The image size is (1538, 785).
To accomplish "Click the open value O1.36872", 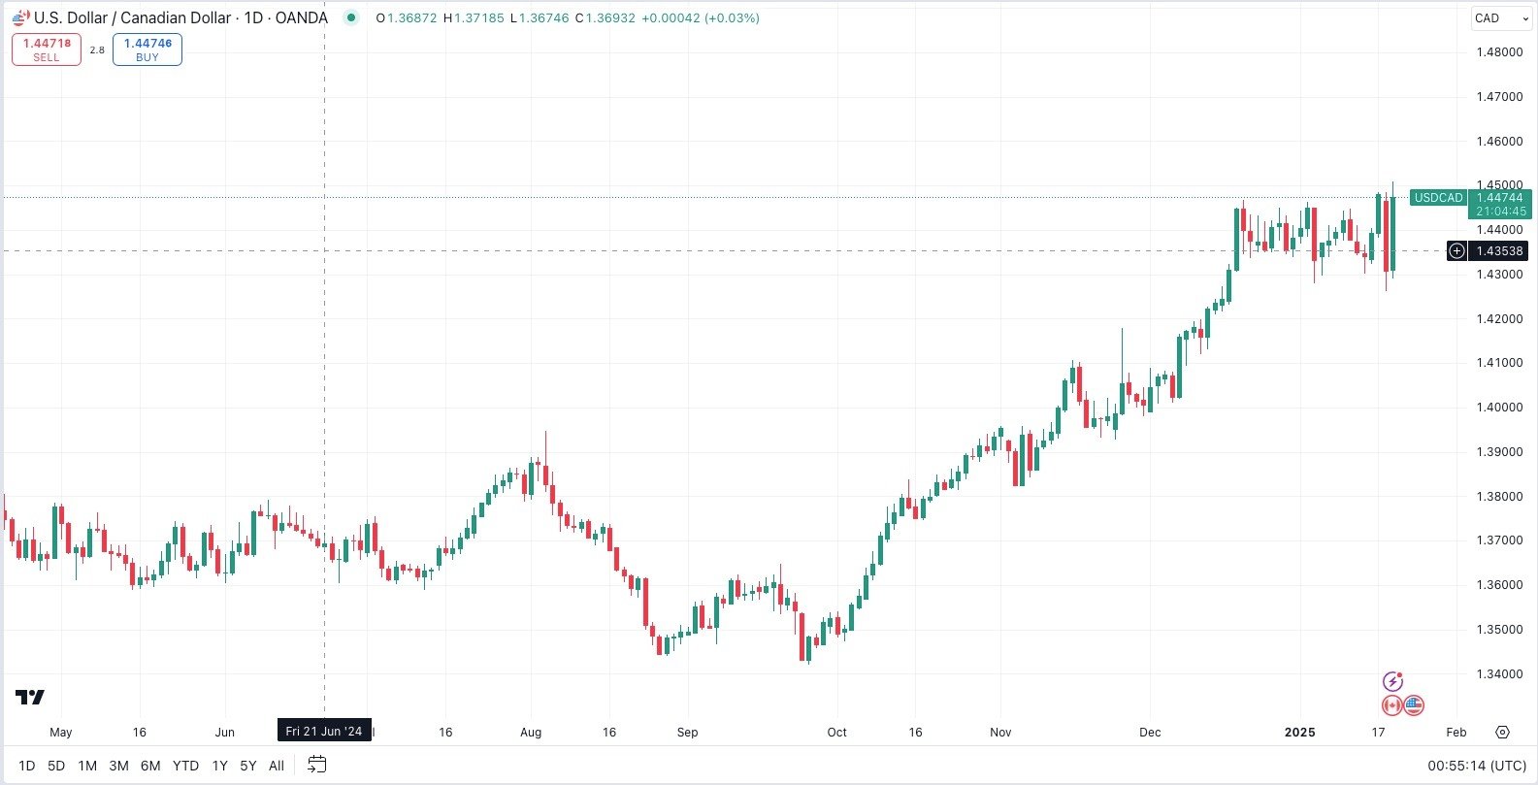I will [x=407, y=18].
